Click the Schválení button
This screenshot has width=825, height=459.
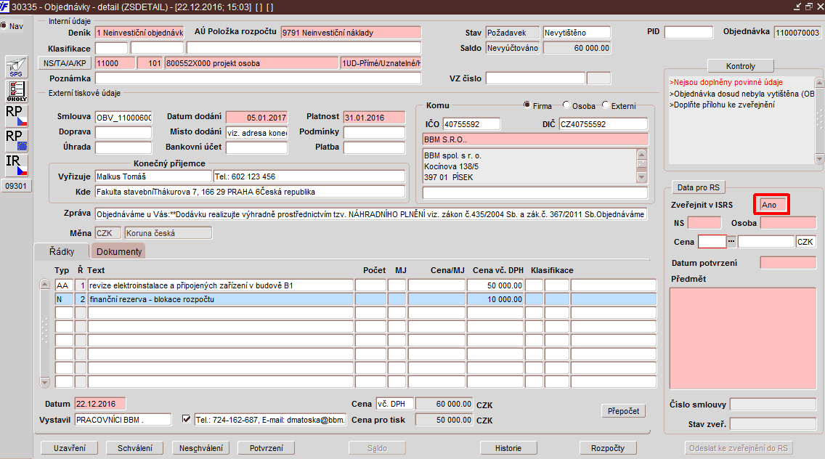pyautogui.click(x=135, y=448)
